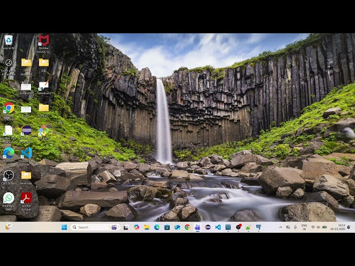Open McAfee Security desktop shortcut
The height and width of the screenshot is (266, 355).
click(x=43, y=41)
